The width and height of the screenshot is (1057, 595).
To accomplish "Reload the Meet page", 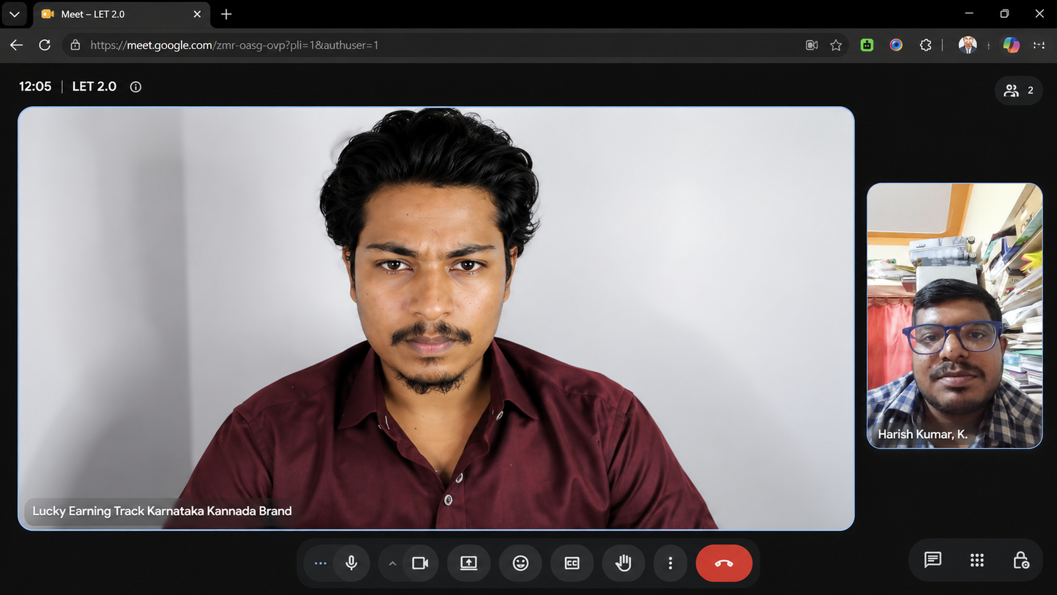I will 45,45.
